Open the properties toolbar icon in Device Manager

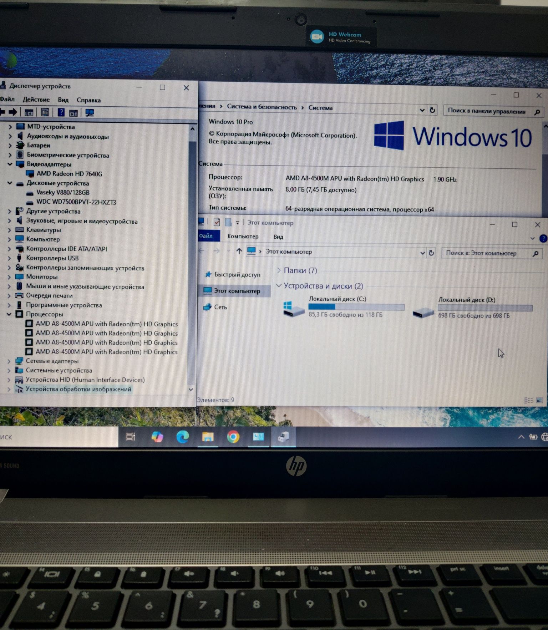pos(45,112)
